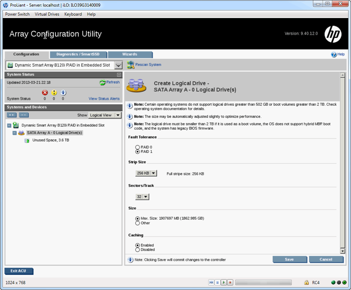
Task: Click the pause playback button
Action: click(217, 282)
